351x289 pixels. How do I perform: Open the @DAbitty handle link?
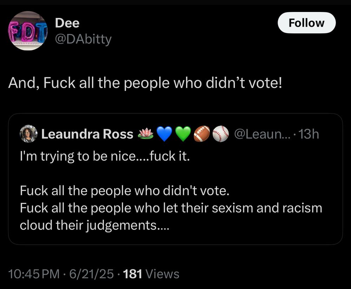83,39
